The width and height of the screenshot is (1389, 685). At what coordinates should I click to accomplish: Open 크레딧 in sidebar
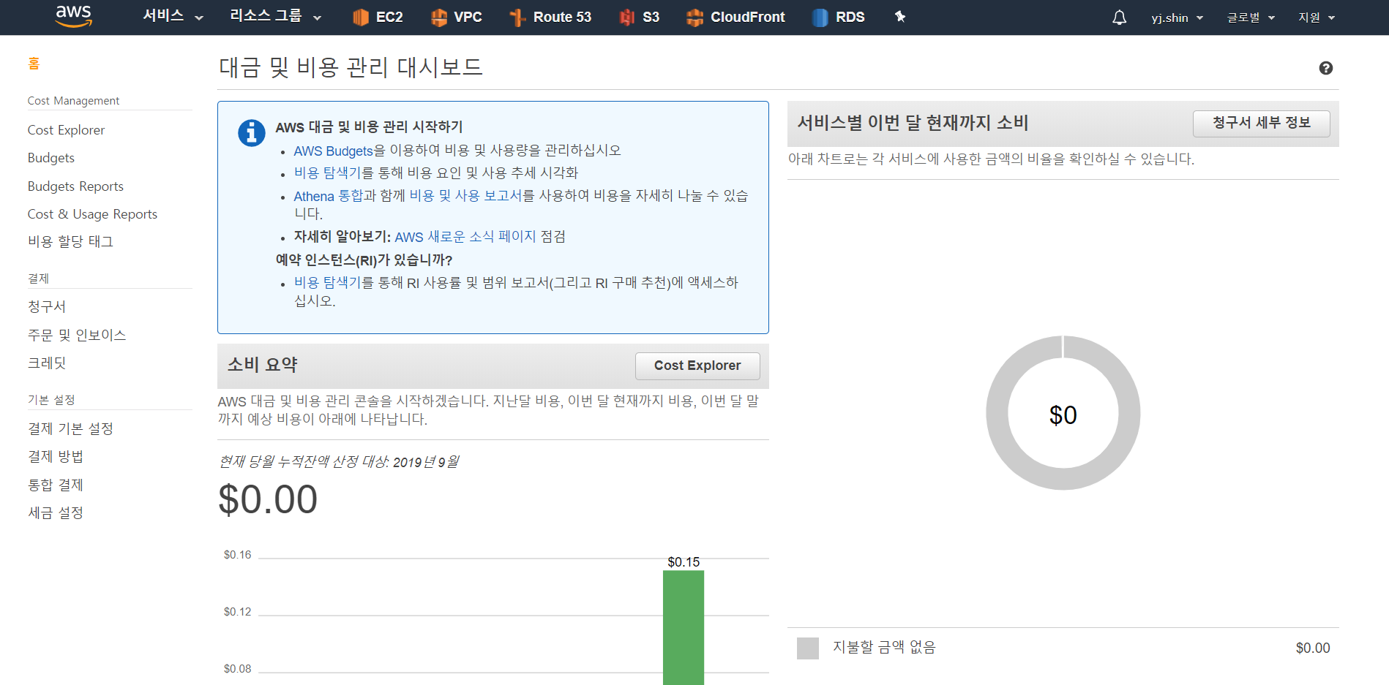point(47,363)
